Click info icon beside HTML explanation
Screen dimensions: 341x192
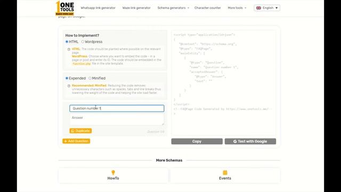tap(69, 49)
